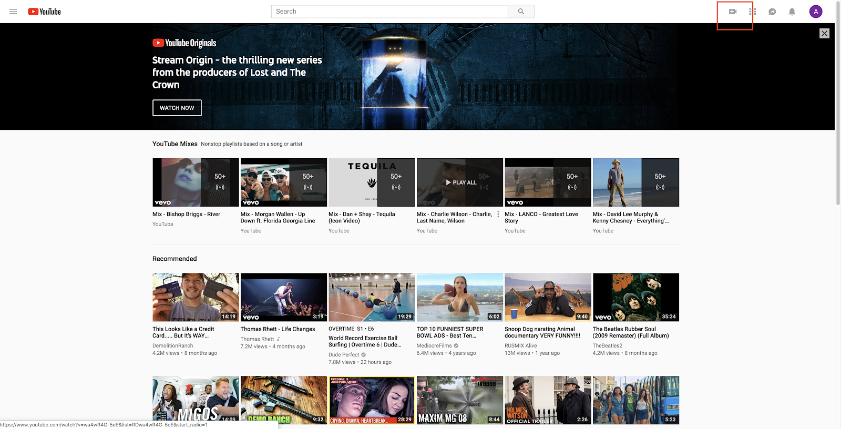The width and height of the screenshot is (841, 429).
Task: Click the Recommended section heading
Action: click(175, 259)
